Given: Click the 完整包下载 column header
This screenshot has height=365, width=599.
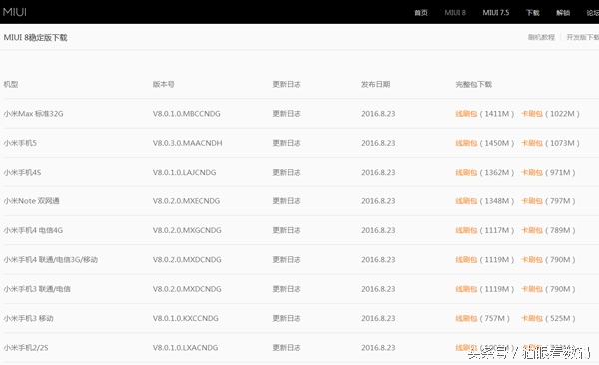Looking at the screenshot, I should click(x=473, y=84).
